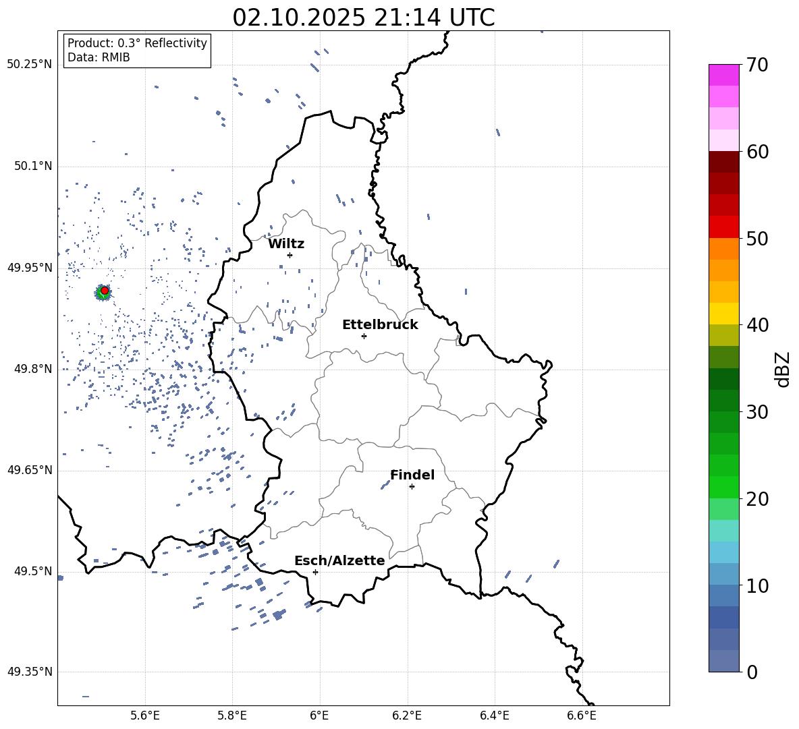This screenshot has height=729, width=799.
Task: Click the Ettelbruck station cross marker
Action: point(364,336)
